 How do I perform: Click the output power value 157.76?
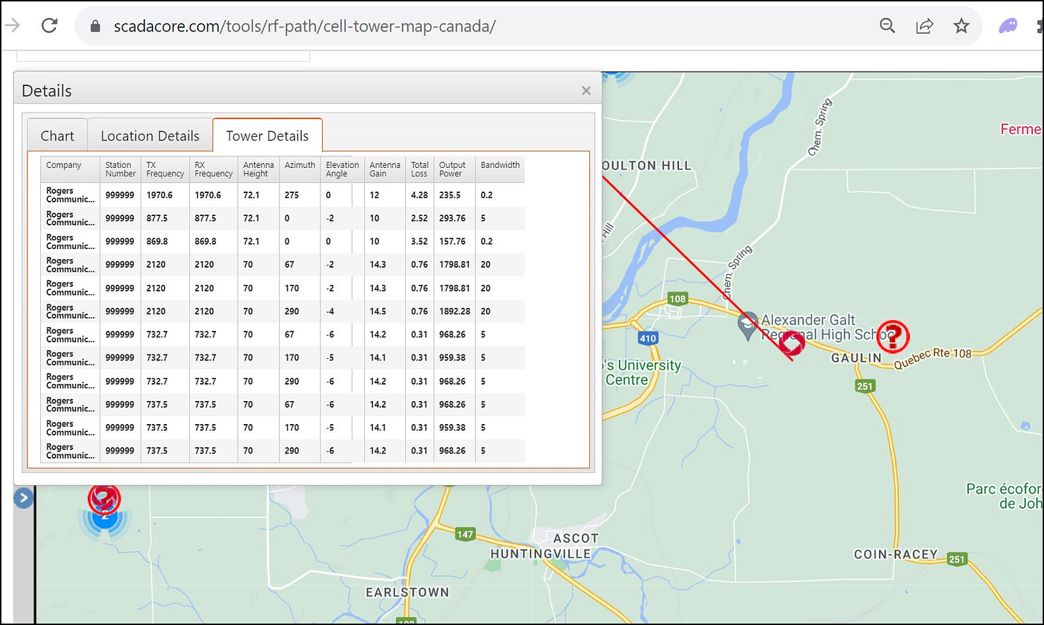[454, 242]
